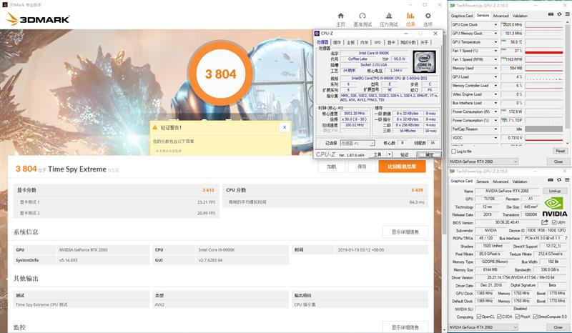The image size is (572, 333).
Task: Toggle the Log to file checkbox
Action: 454,151
